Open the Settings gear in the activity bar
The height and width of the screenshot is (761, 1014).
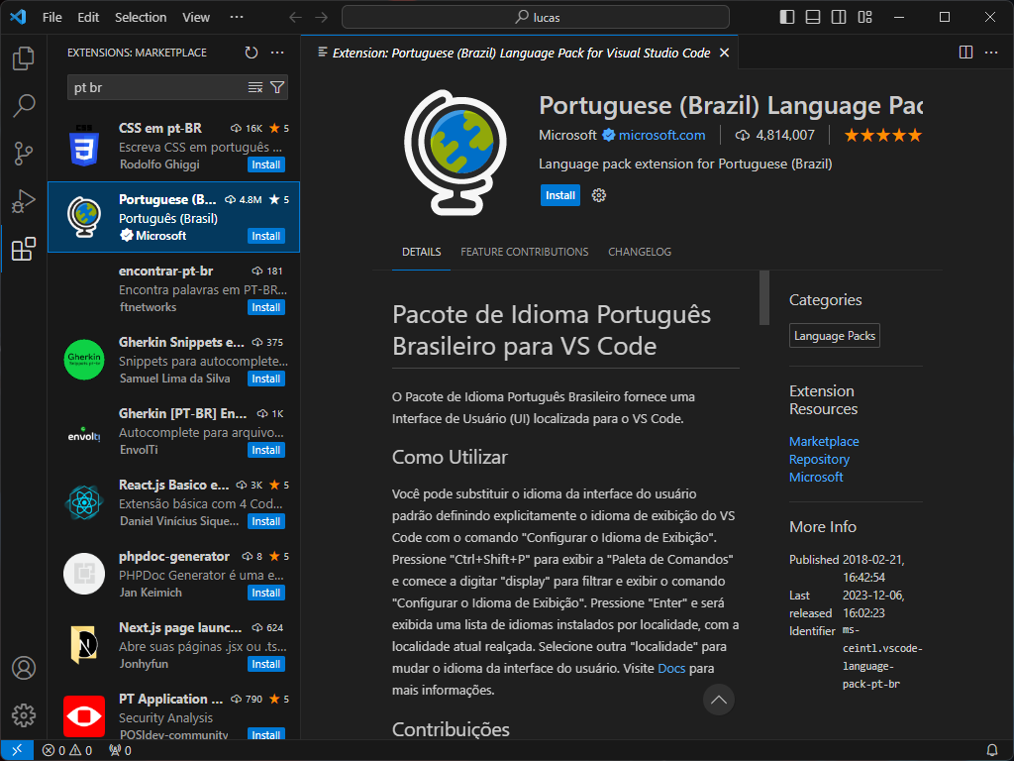(24, 715)
